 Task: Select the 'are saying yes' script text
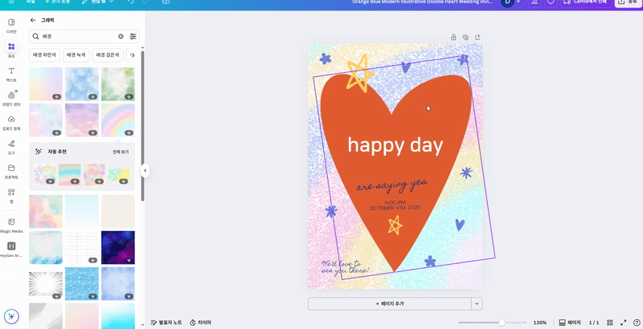(x=392, y=185)
